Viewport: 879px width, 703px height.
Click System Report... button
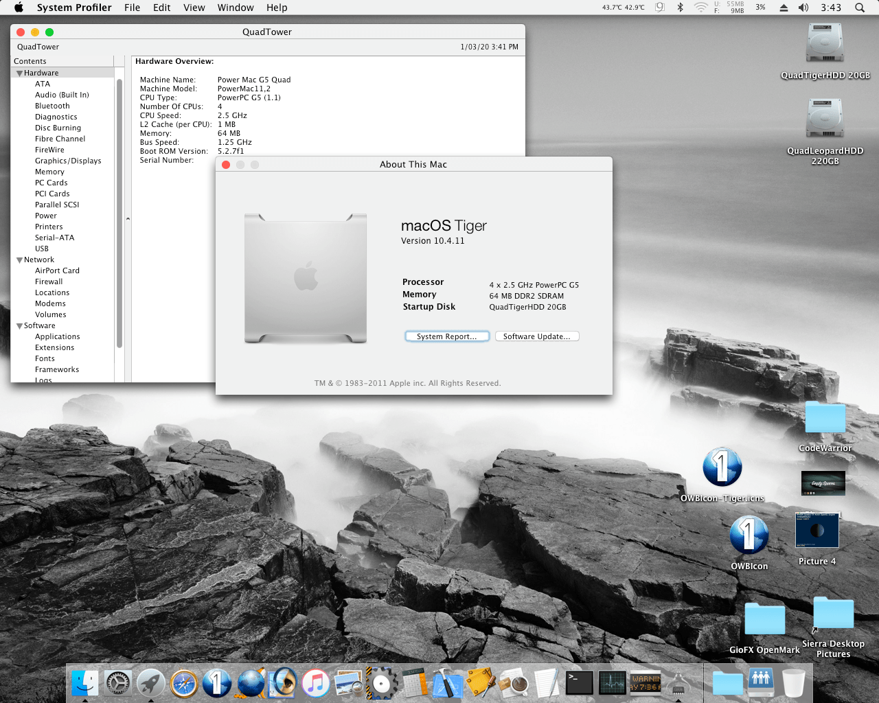[447, 336]
